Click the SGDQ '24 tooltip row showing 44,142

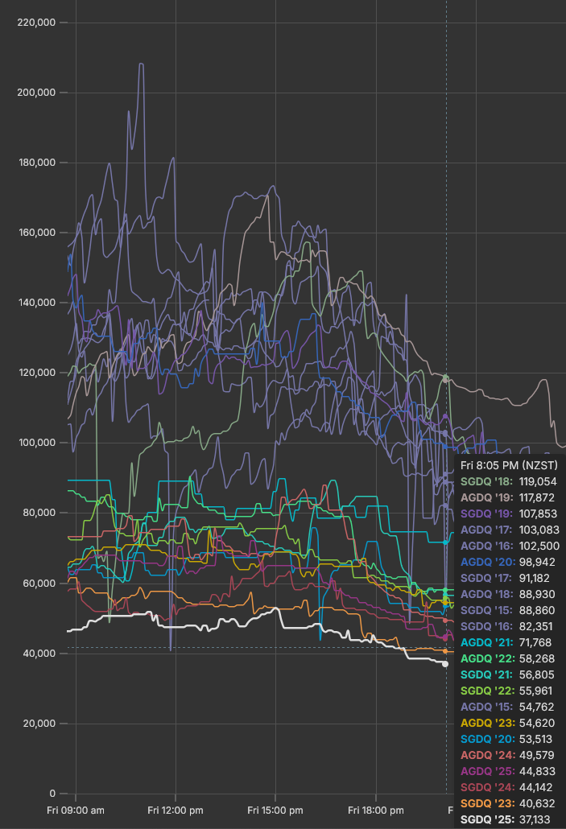click(506, 788)
